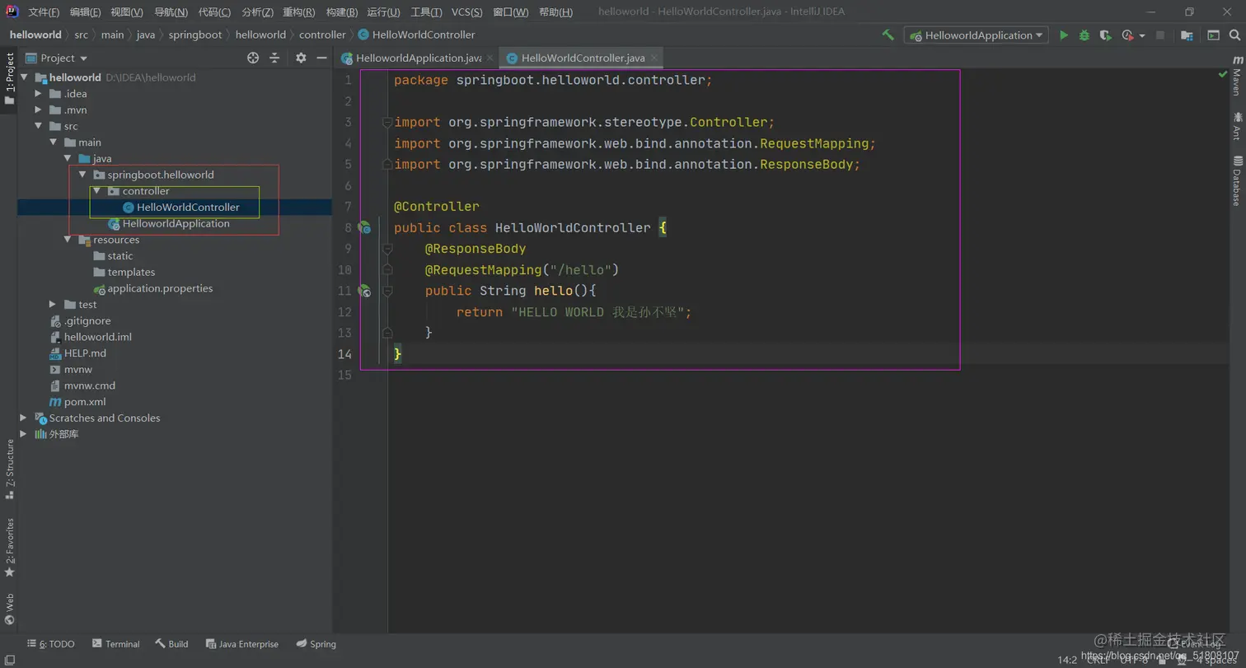The image size is (1246, 668).
Task: Switch to the HelloworldApplication.java editor tab
Action: point(417,58)
